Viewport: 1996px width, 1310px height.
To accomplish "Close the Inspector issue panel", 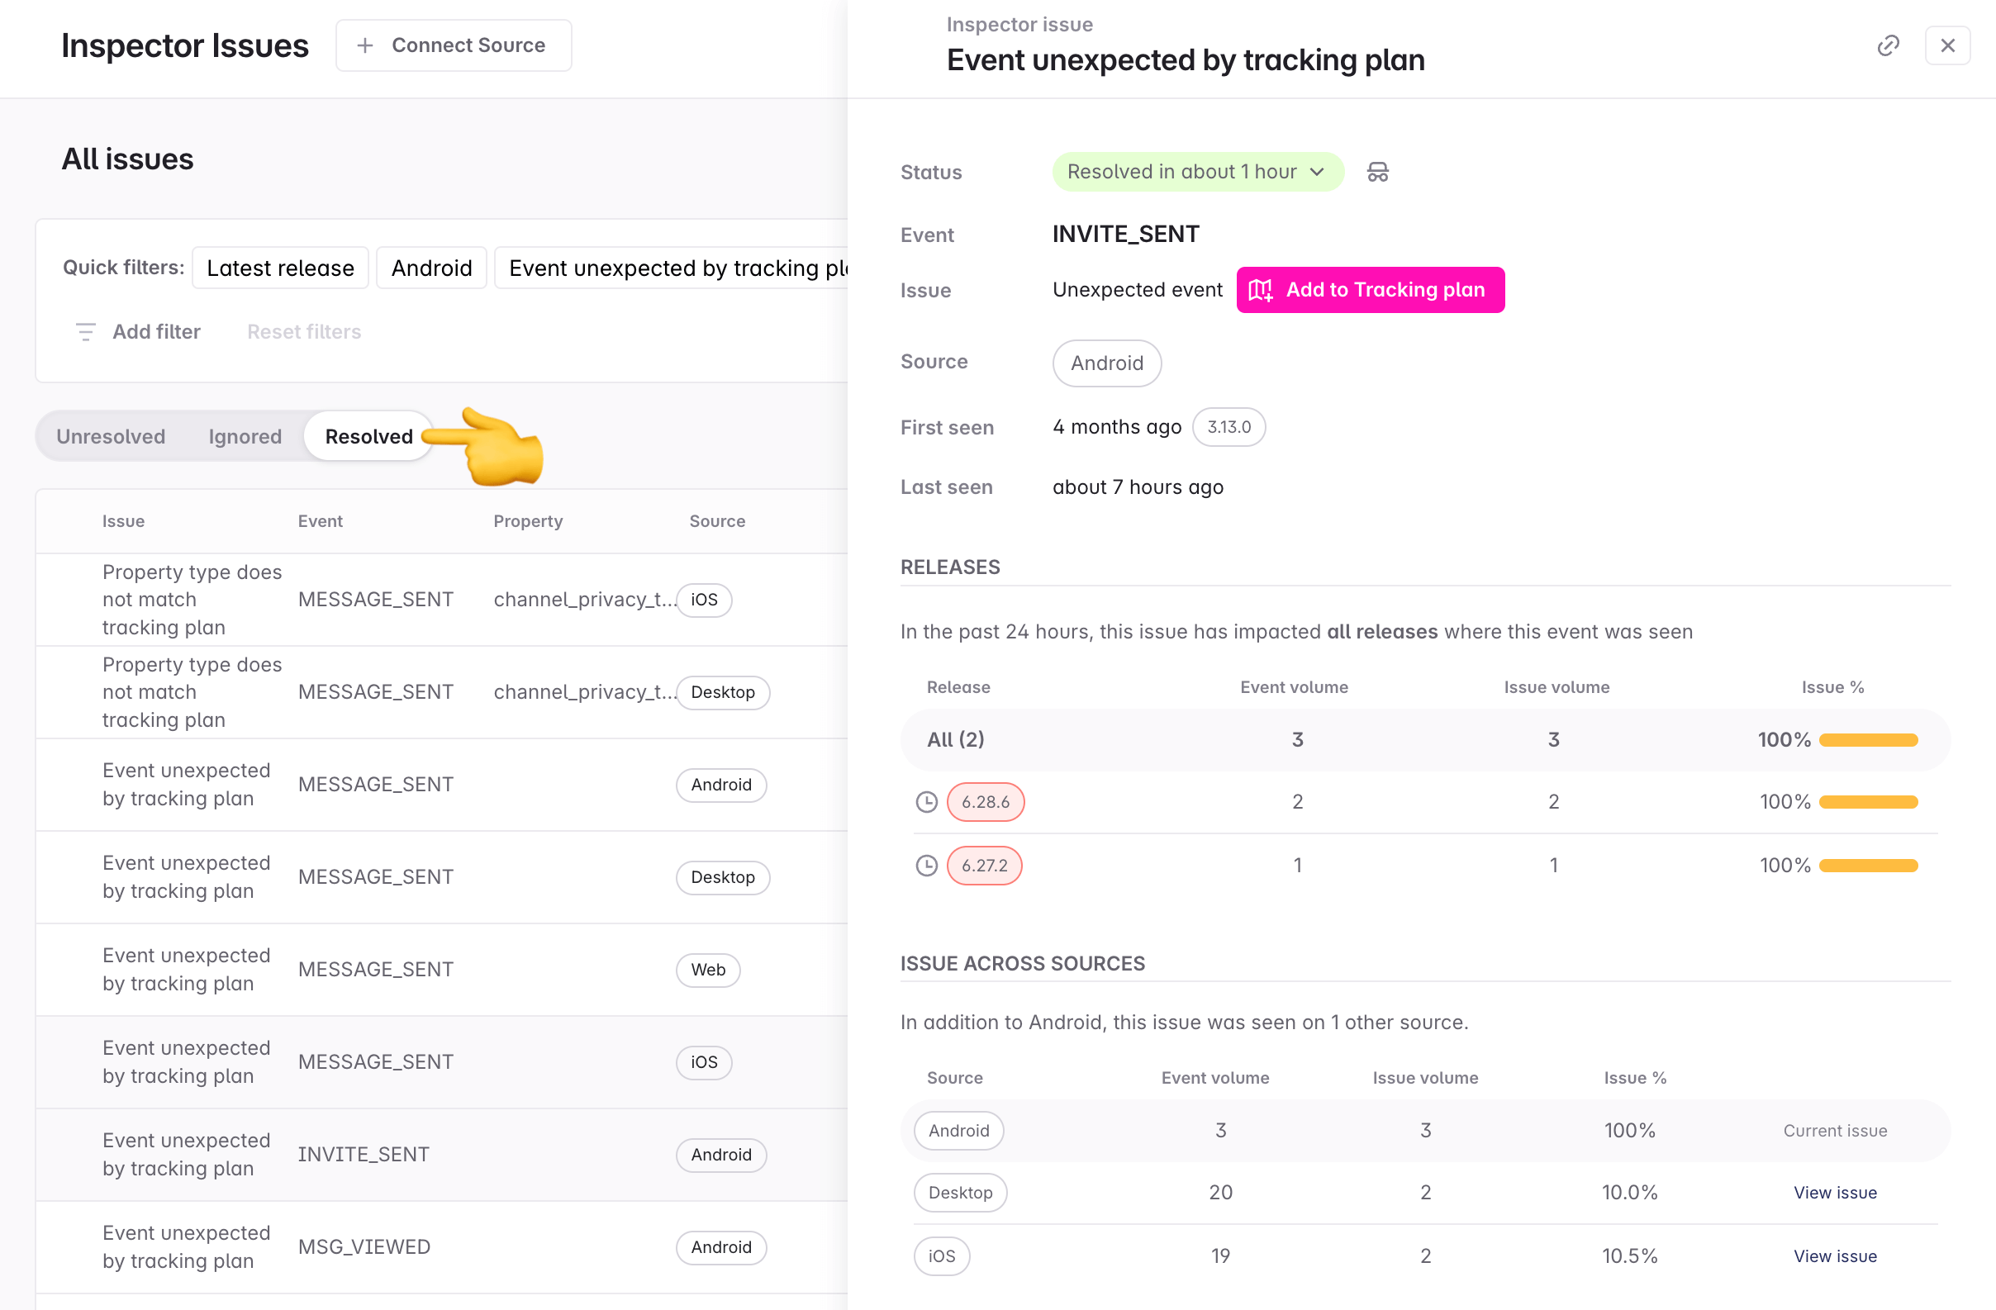I will click(x=1947, y=45).
